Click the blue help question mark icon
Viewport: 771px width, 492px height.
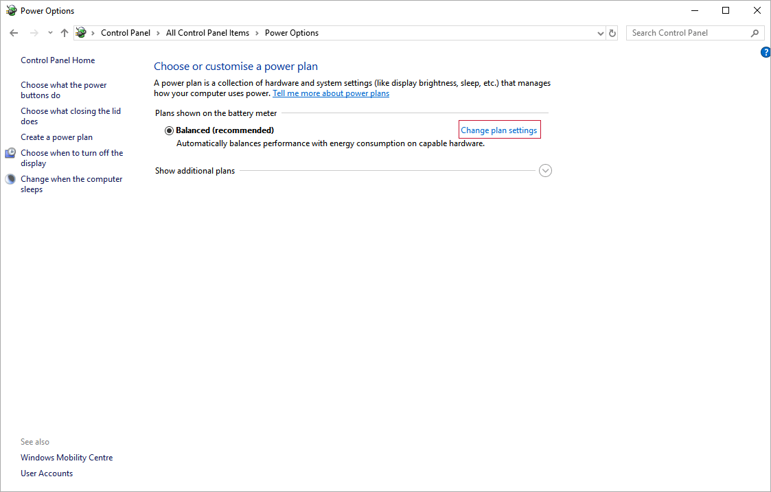[x=766, y=53]
